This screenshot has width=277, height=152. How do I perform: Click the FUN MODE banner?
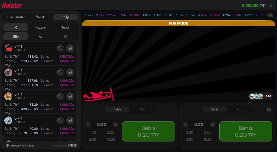pos(179,23)
